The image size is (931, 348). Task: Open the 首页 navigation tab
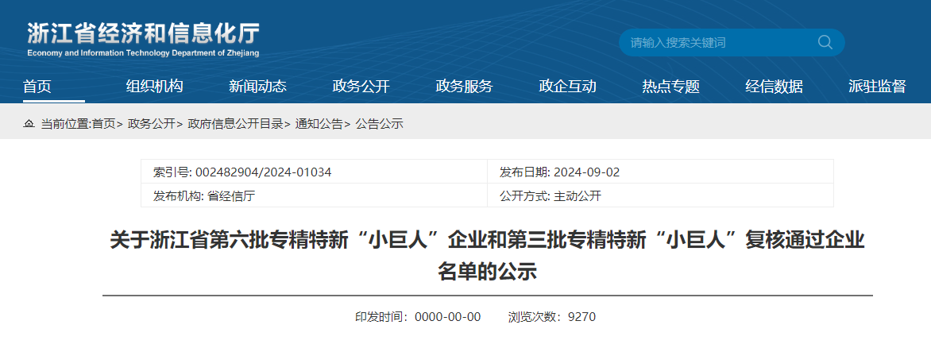pyautogui.click(x=37, y=87)
